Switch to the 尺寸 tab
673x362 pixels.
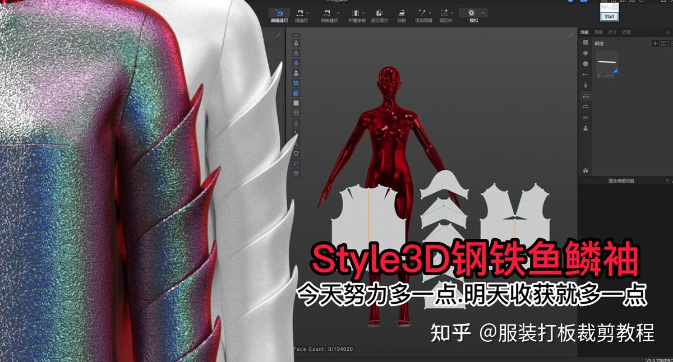coord(612,33)
